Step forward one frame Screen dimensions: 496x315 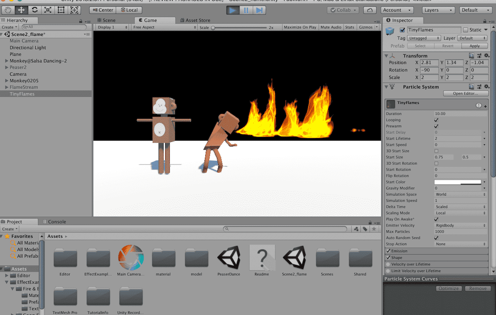click(260, 10)
